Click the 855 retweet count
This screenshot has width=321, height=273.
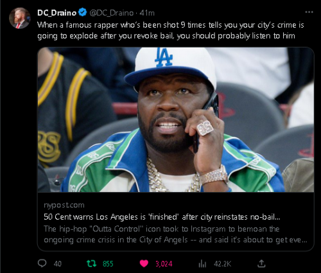[108, 264]
